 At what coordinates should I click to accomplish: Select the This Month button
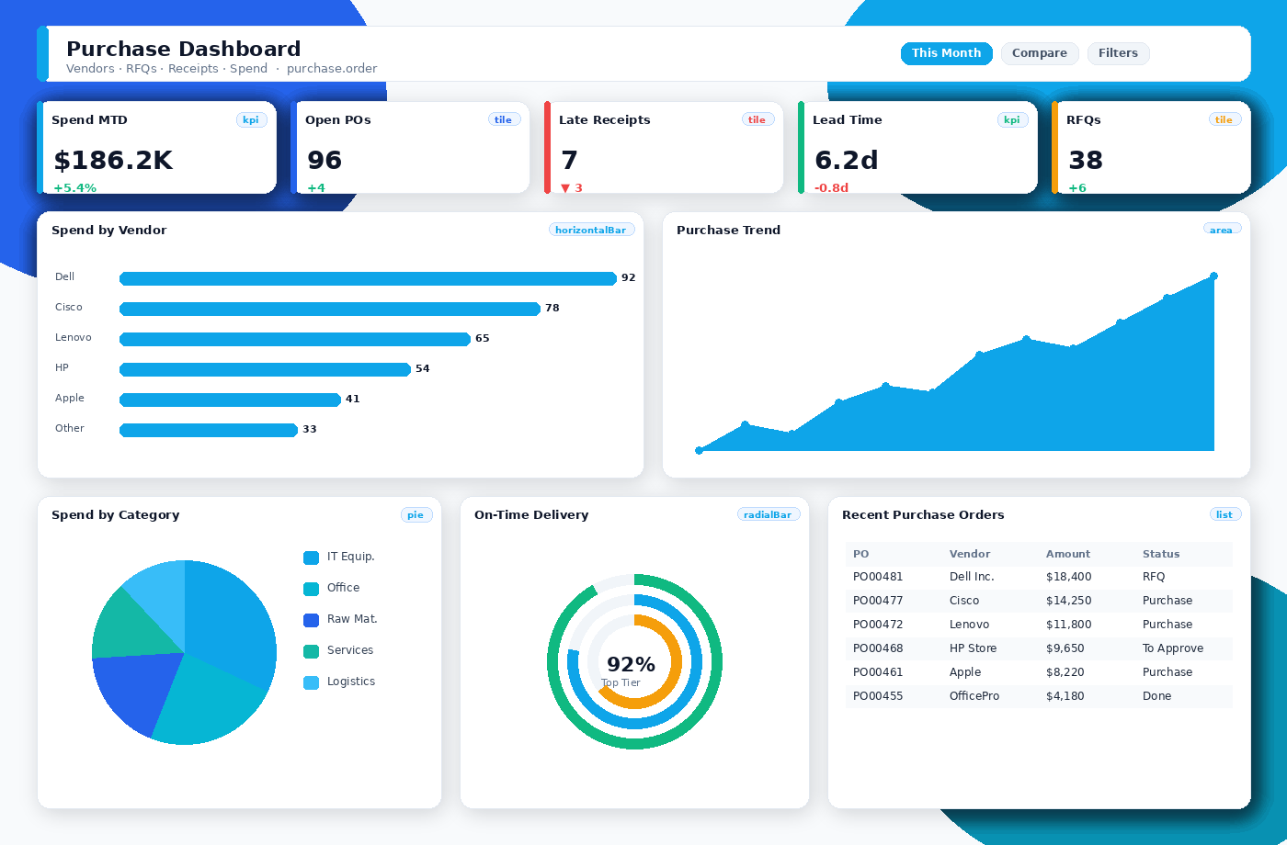[947, 53]
